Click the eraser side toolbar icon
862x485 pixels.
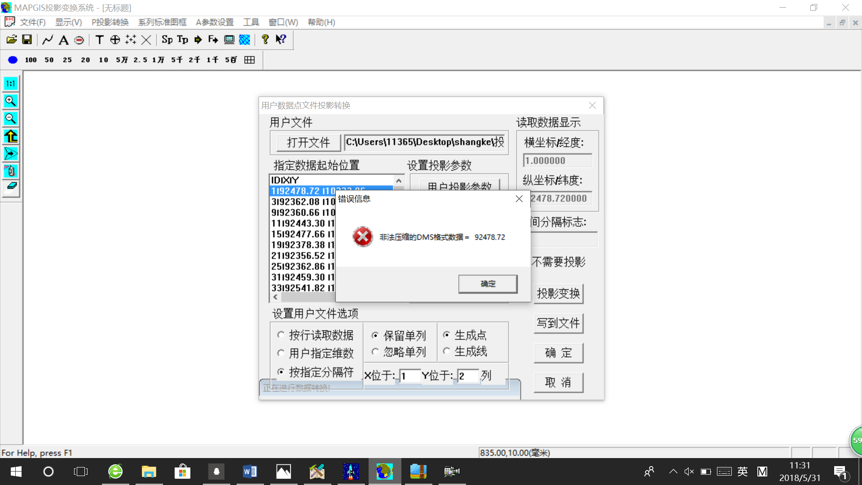coord(11,187)
